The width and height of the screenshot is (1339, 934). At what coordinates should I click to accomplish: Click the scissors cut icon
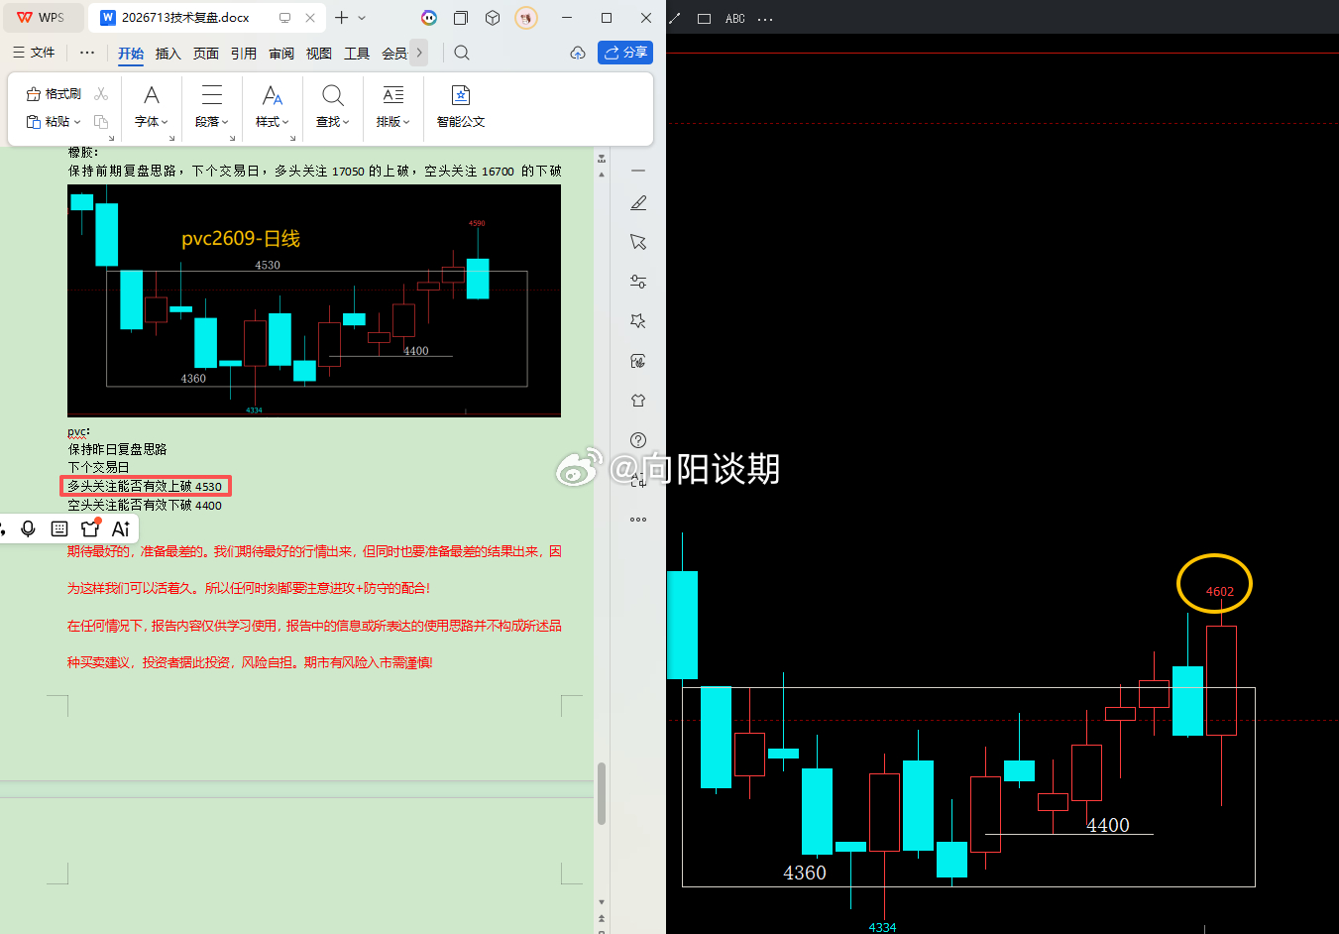(x=101, y=94)
